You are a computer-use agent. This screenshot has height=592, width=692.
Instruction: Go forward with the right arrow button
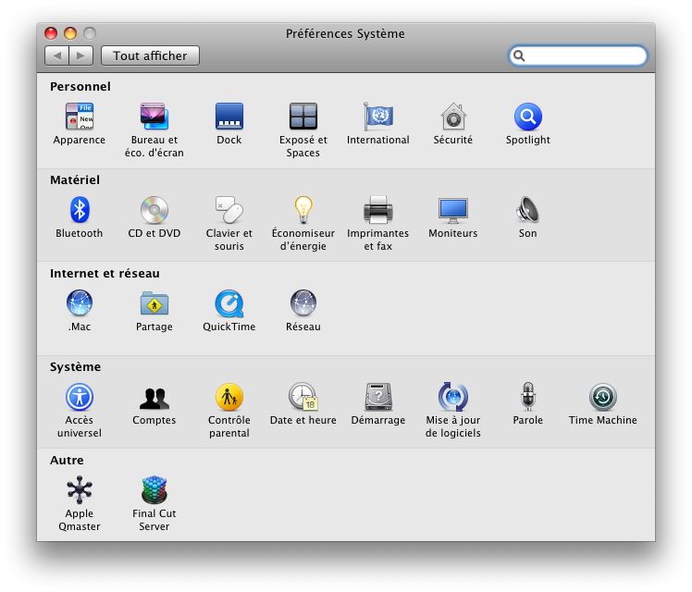click(x=80, y=55)
